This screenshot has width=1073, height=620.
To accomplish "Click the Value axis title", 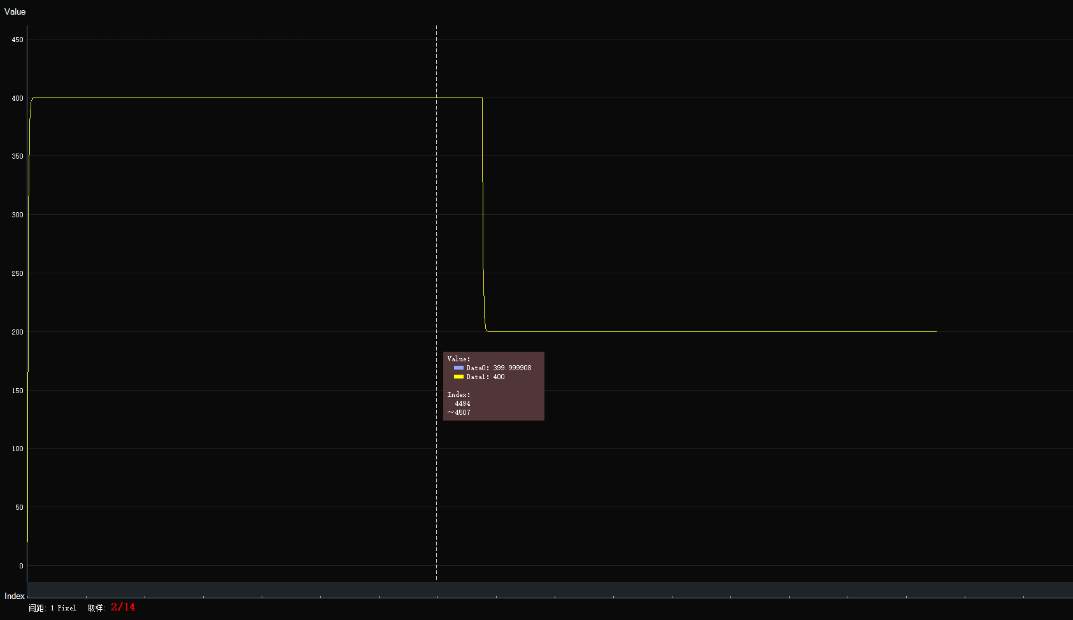I will [x=15, y=11].
